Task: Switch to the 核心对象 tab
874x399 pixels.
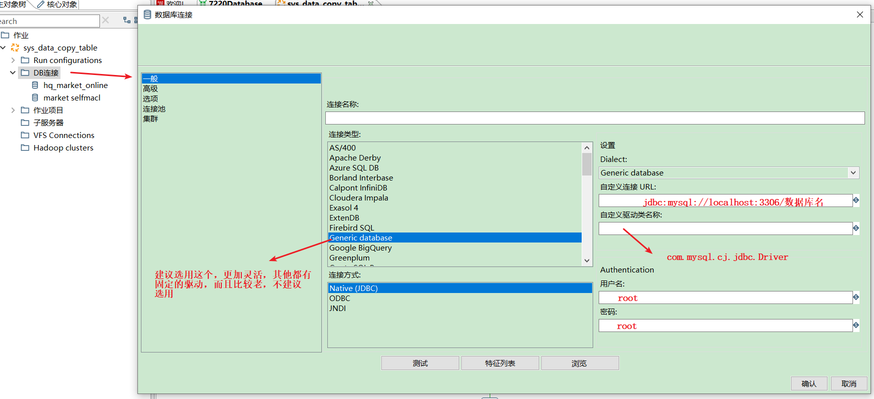Action: [57, 4]
